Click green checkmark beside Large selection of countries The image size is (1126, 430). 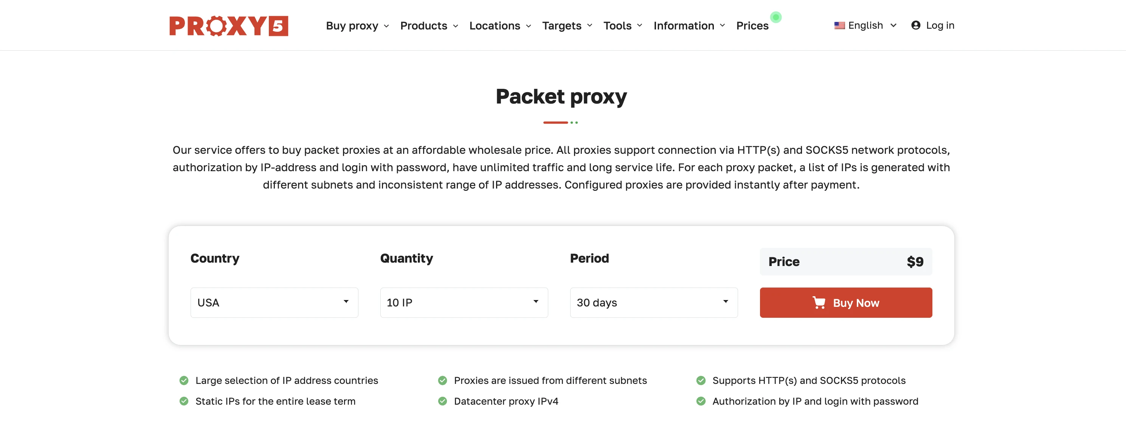click(x=184, y=381)
